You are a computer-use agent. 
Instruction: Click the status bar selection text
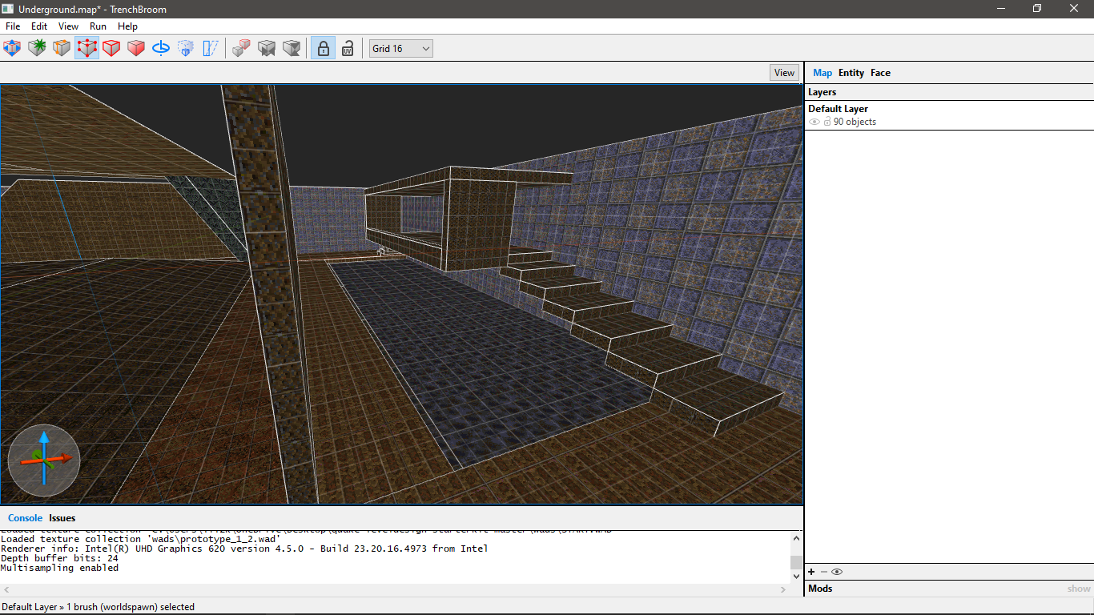(99, 607)
